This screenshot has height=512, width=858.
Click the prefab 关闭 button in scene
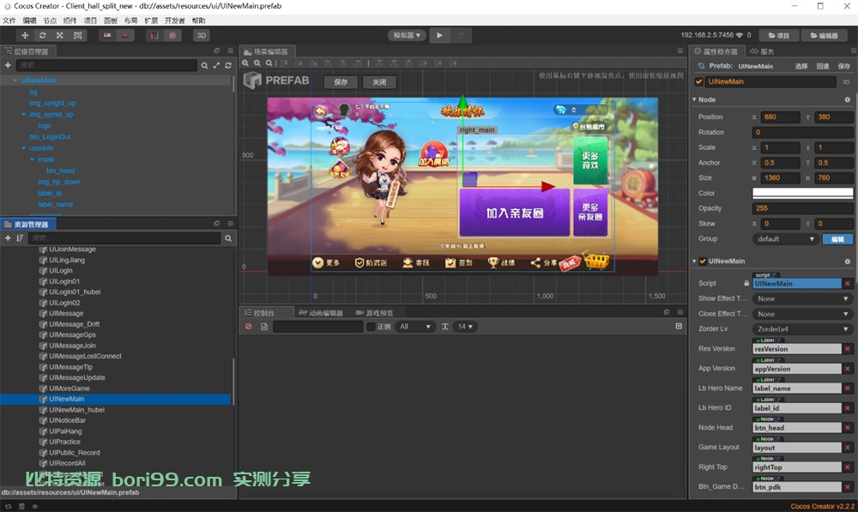379,82
